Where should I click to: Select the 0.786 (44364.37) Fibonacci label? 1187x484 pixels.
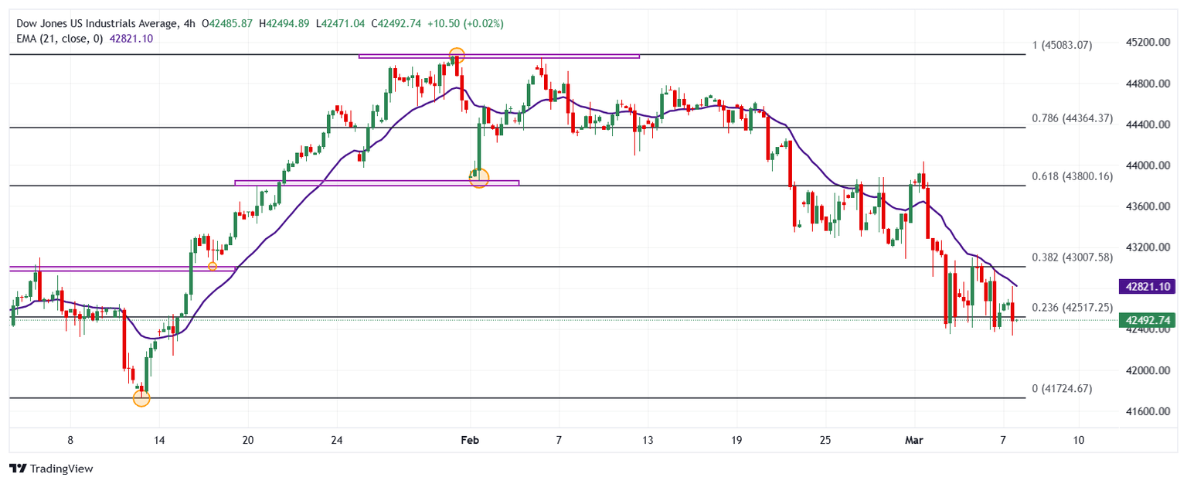click(1073, 118)
